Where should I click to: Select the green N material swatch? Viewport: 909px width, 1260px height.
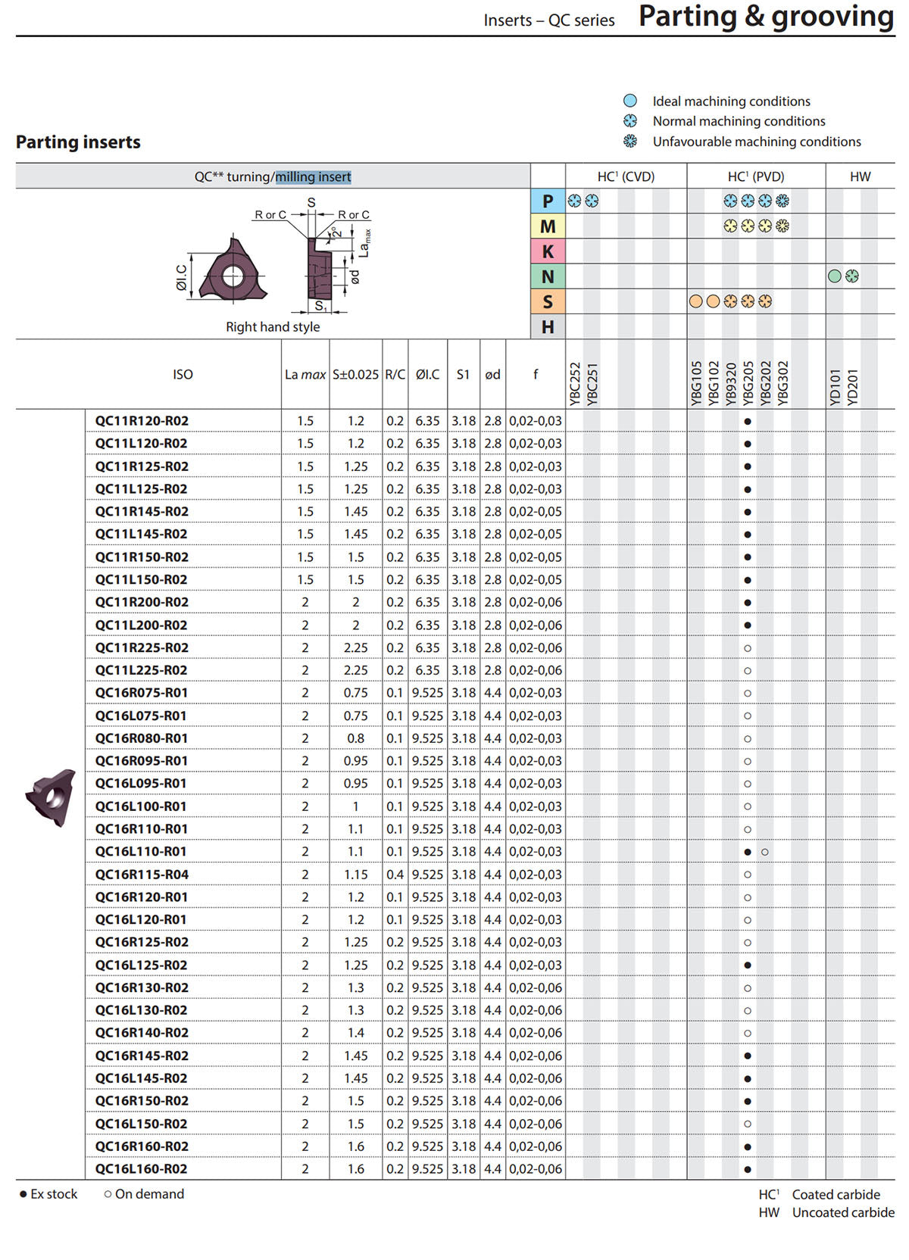coord(548,276)
